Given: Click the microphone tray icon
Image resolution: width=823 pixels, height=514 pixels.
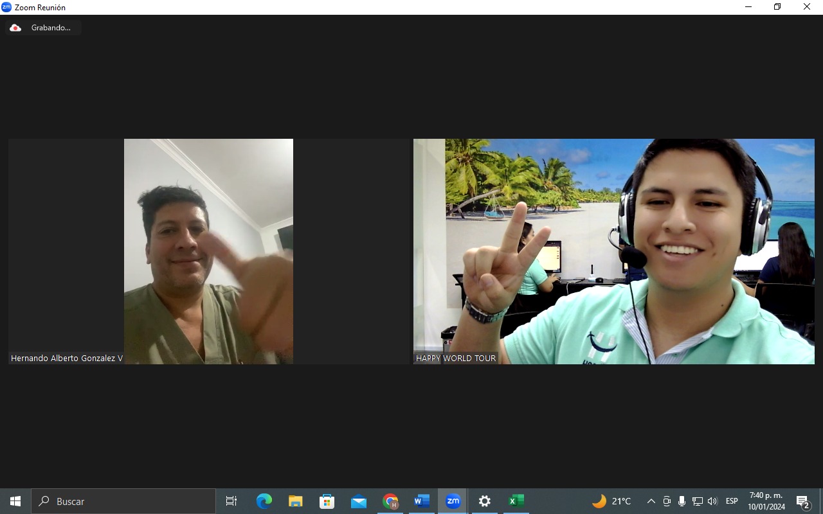Looking at the screenshot, I should click(x=682, y=501).
